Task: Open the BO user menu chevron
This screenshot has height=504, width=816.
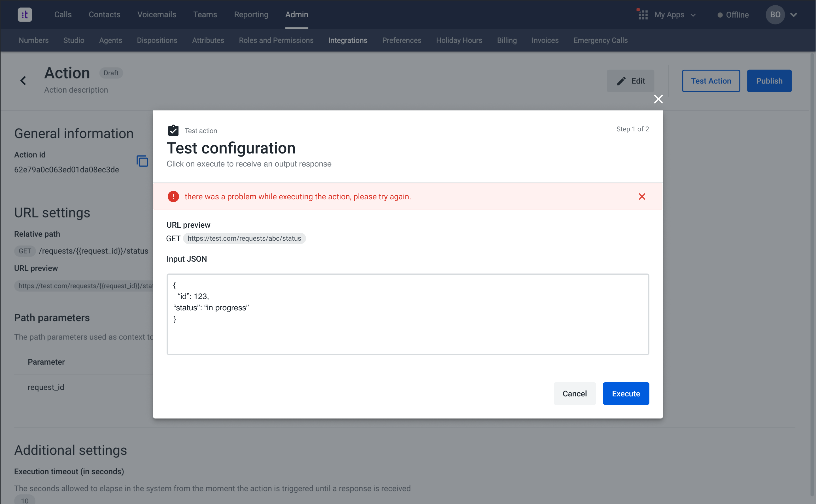Action: (x=794, y=15)
